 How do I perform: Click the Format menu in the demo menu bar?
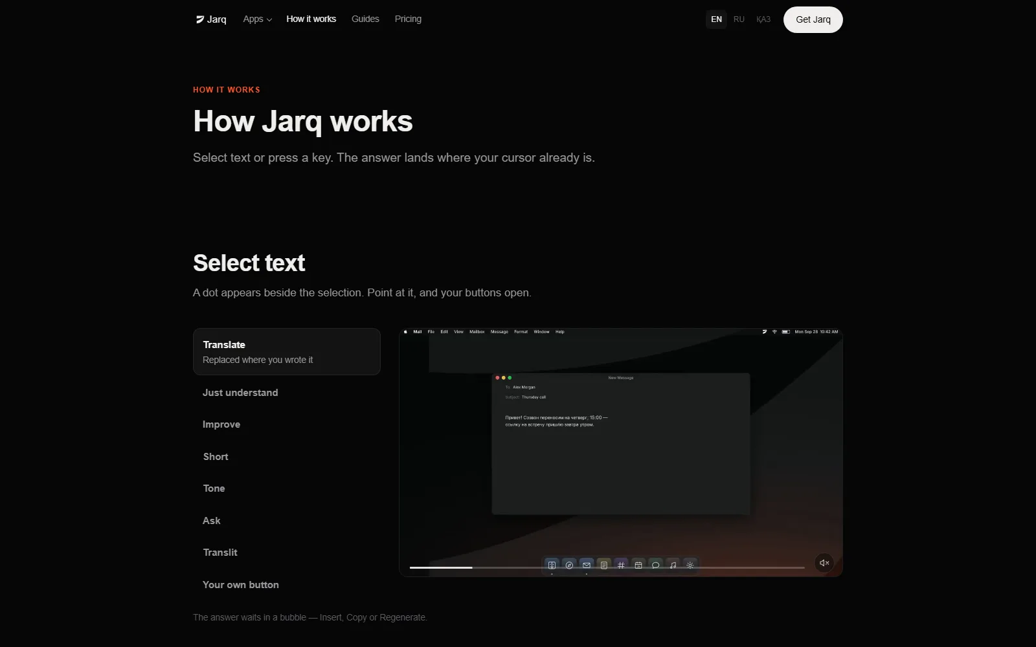click(521, 332)
